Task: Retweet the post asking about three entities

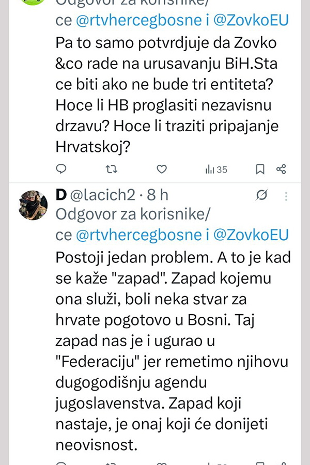Action: point(111,169)
